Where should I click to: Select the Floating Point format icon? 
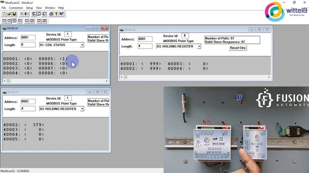click(27, 21)
